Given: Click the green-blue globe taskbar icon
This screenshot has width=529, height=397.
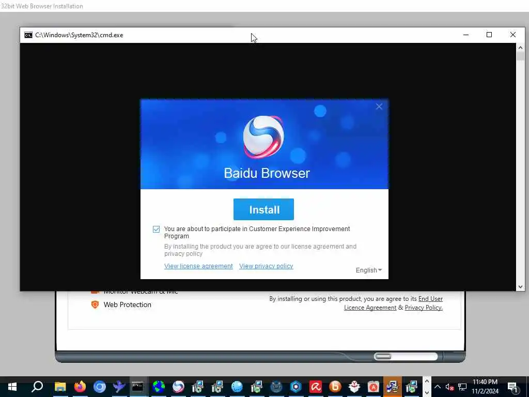Looking at the screenshot, I should [159, 387].
